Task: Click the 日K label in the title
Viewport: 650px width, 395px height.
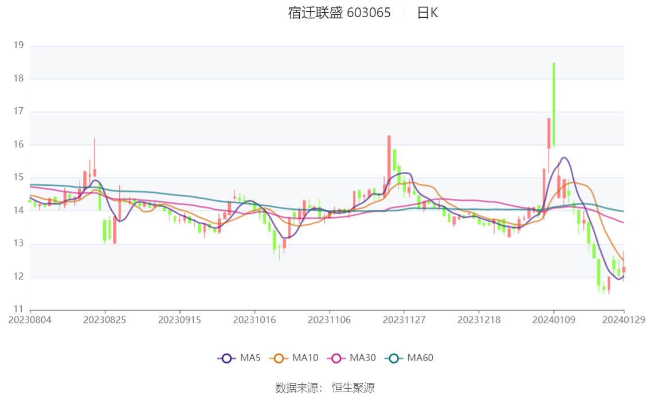Action: click(428, 13)
